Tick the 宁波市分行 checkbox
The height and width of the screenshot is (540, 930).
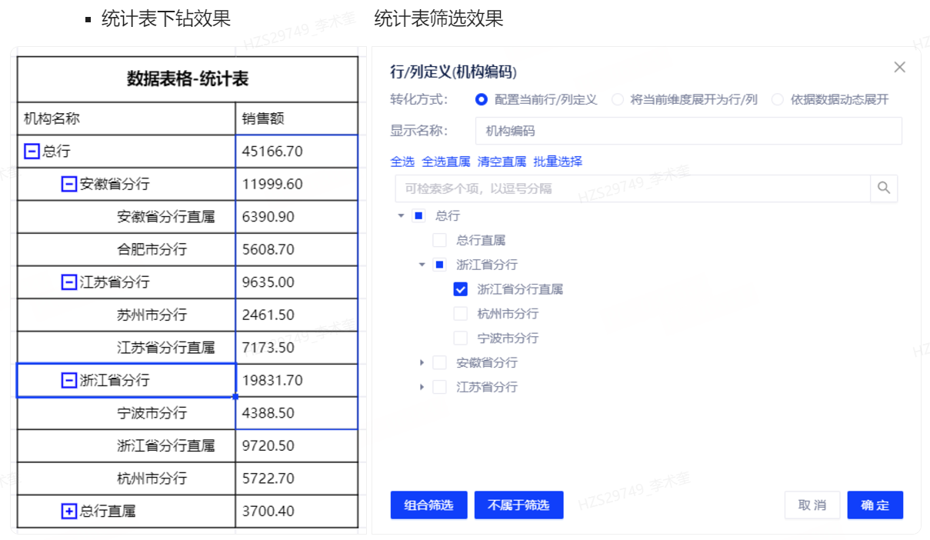click(461, 338)
